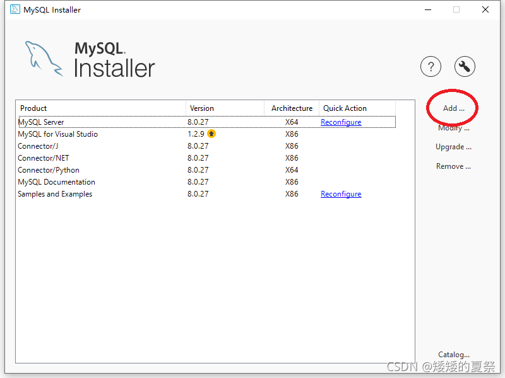Select the MySQL Server row
505x378 pixels.
point(207,122)
